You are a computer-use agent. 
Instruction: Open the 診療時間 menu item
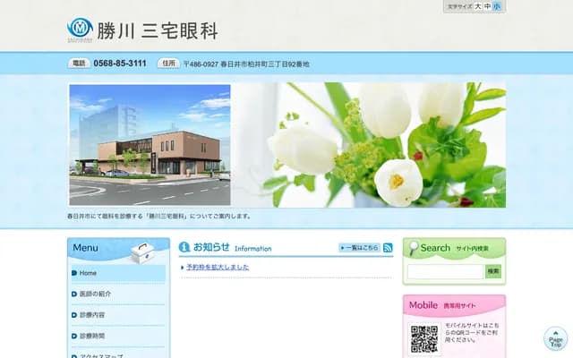click(118, 337)
